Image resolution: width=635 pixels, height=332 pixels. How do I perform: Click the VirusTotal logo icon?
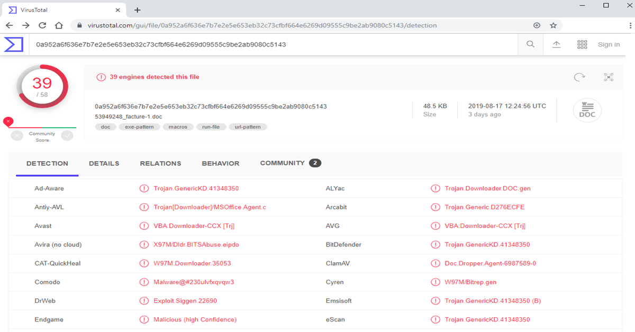coord(13,44)
